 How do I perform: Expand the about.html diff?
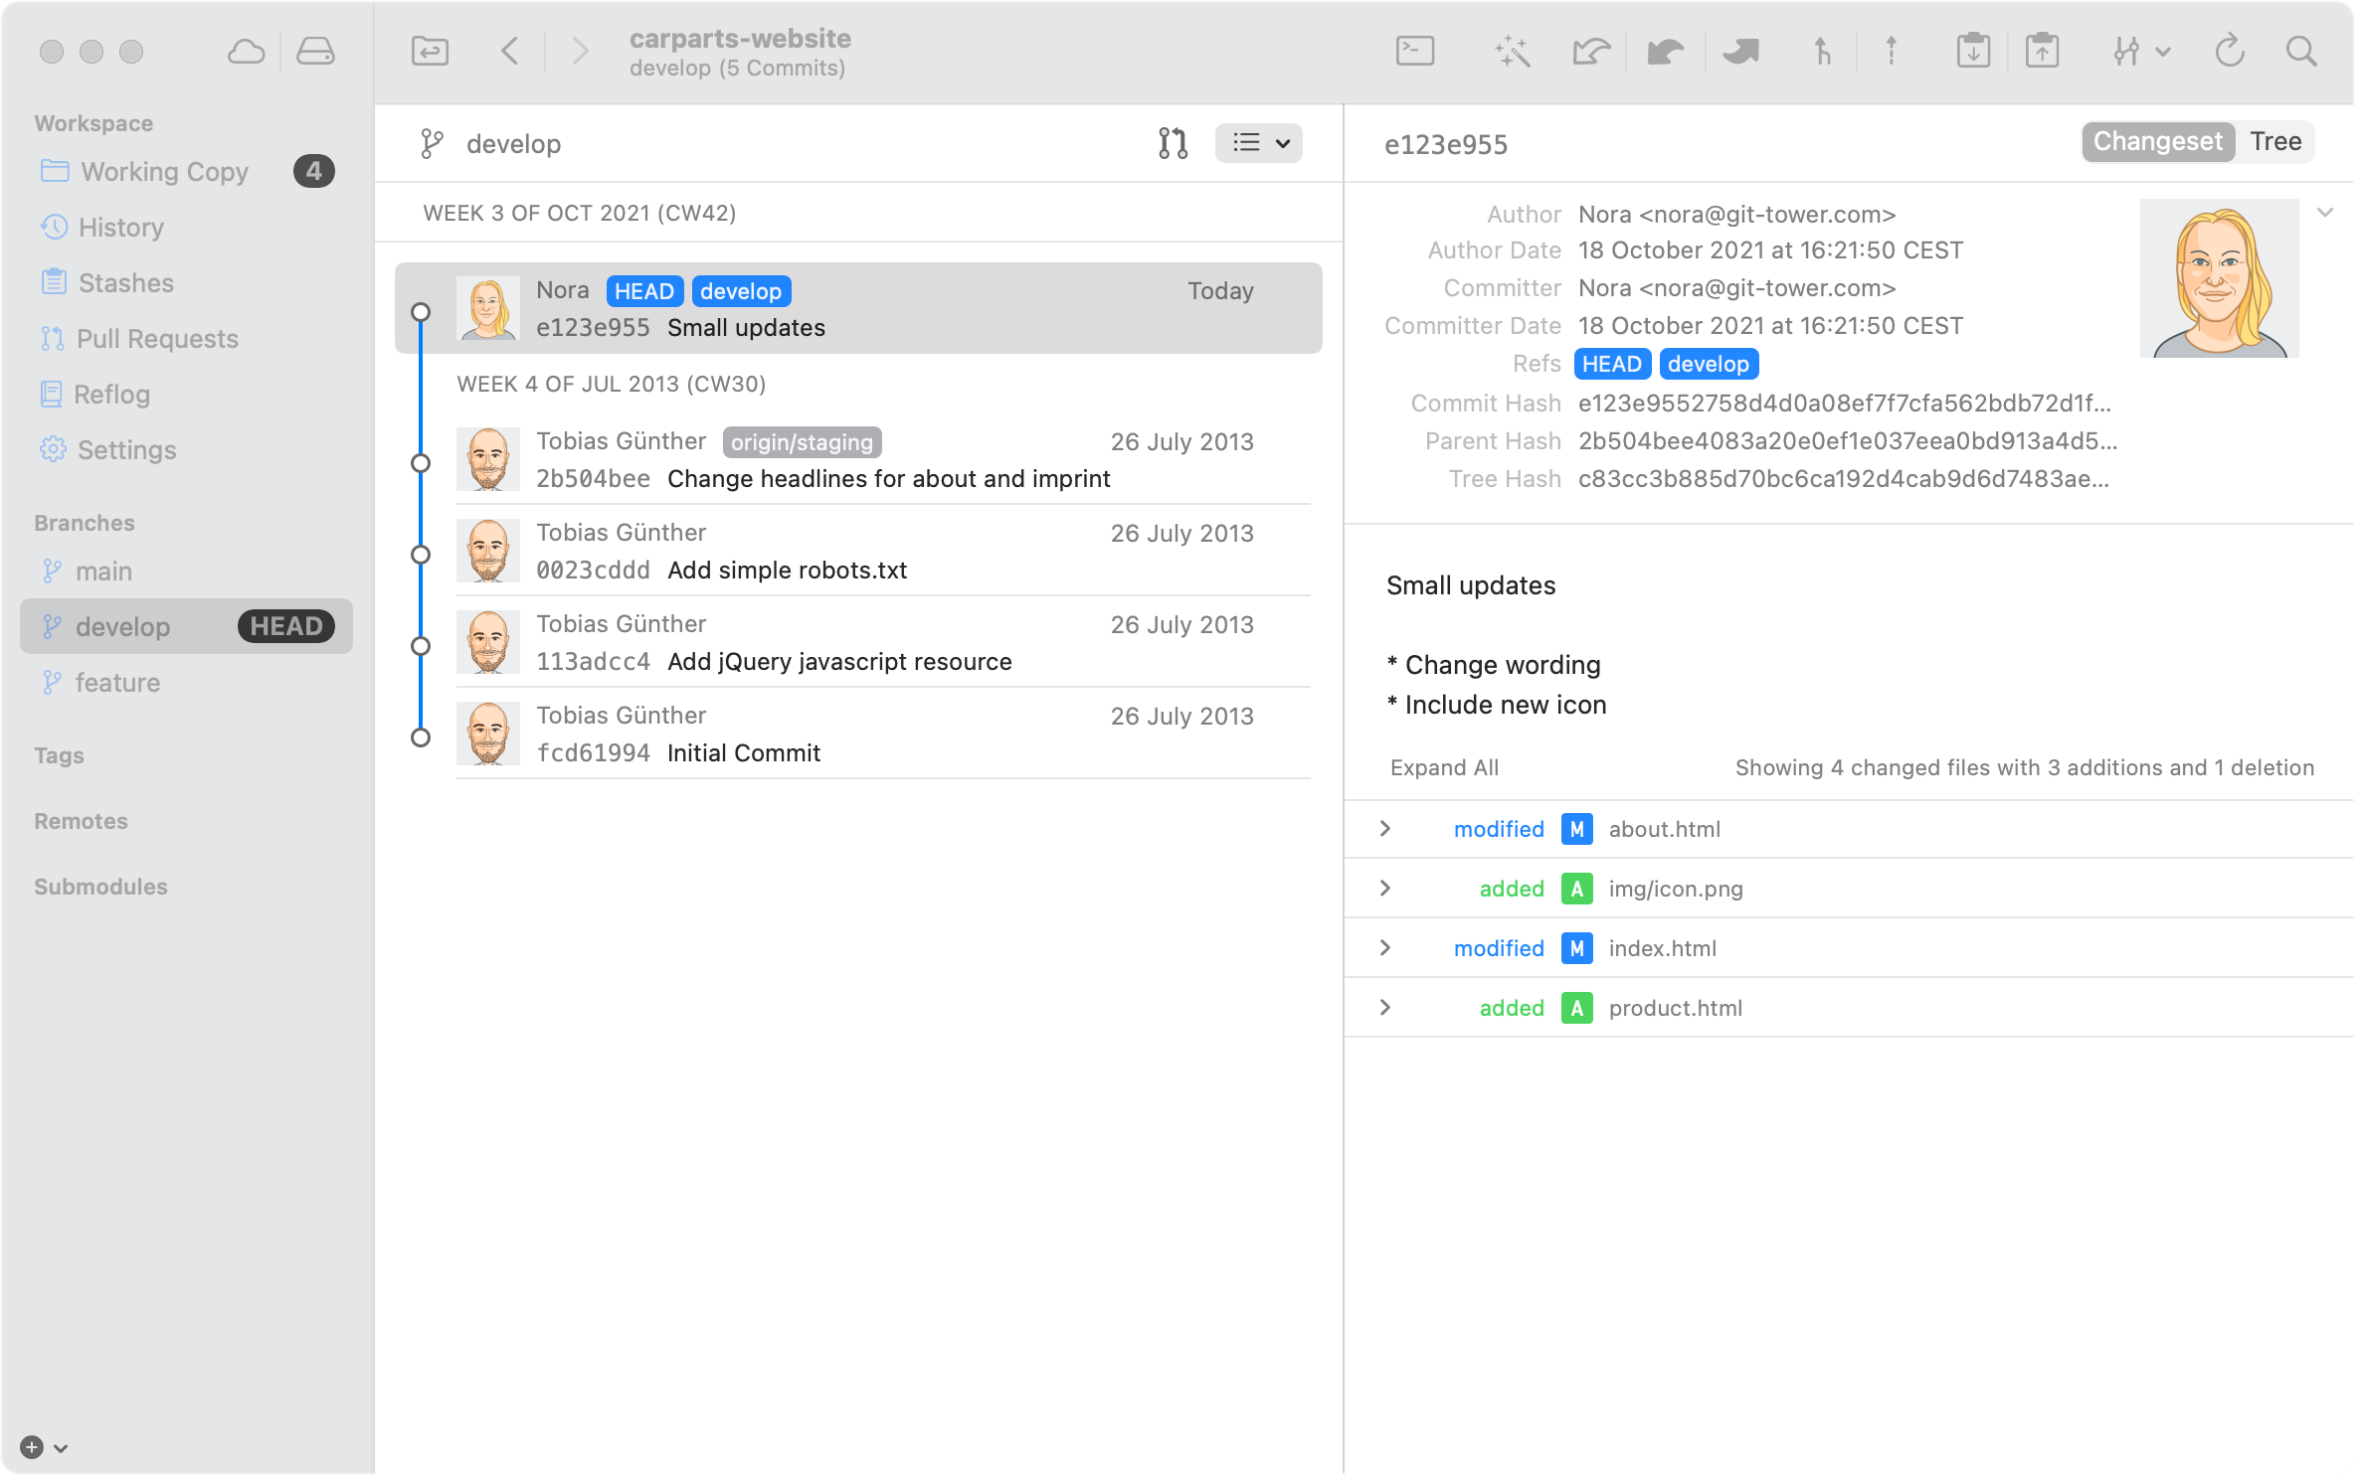click(1385, 829)
